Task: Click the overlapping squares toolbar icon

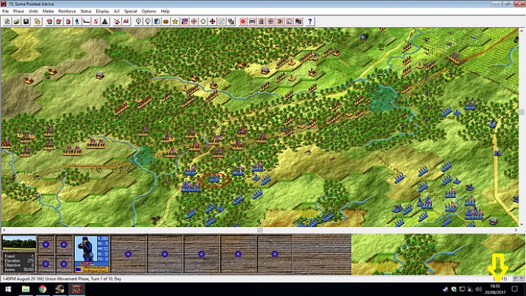Action: [x=231, y=22]
